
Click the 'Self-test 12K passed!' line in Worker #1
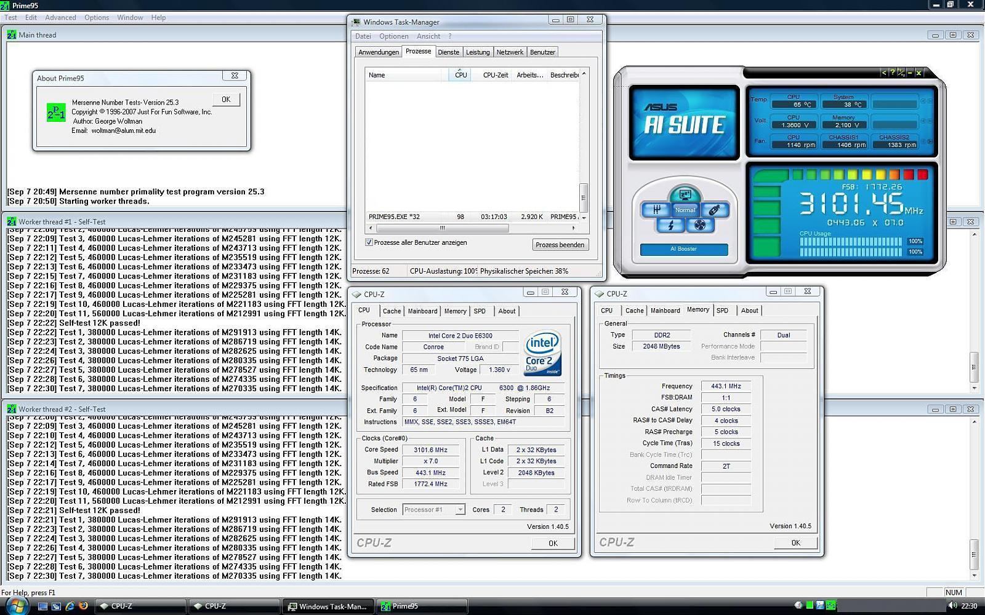click(x=73, y=323)
